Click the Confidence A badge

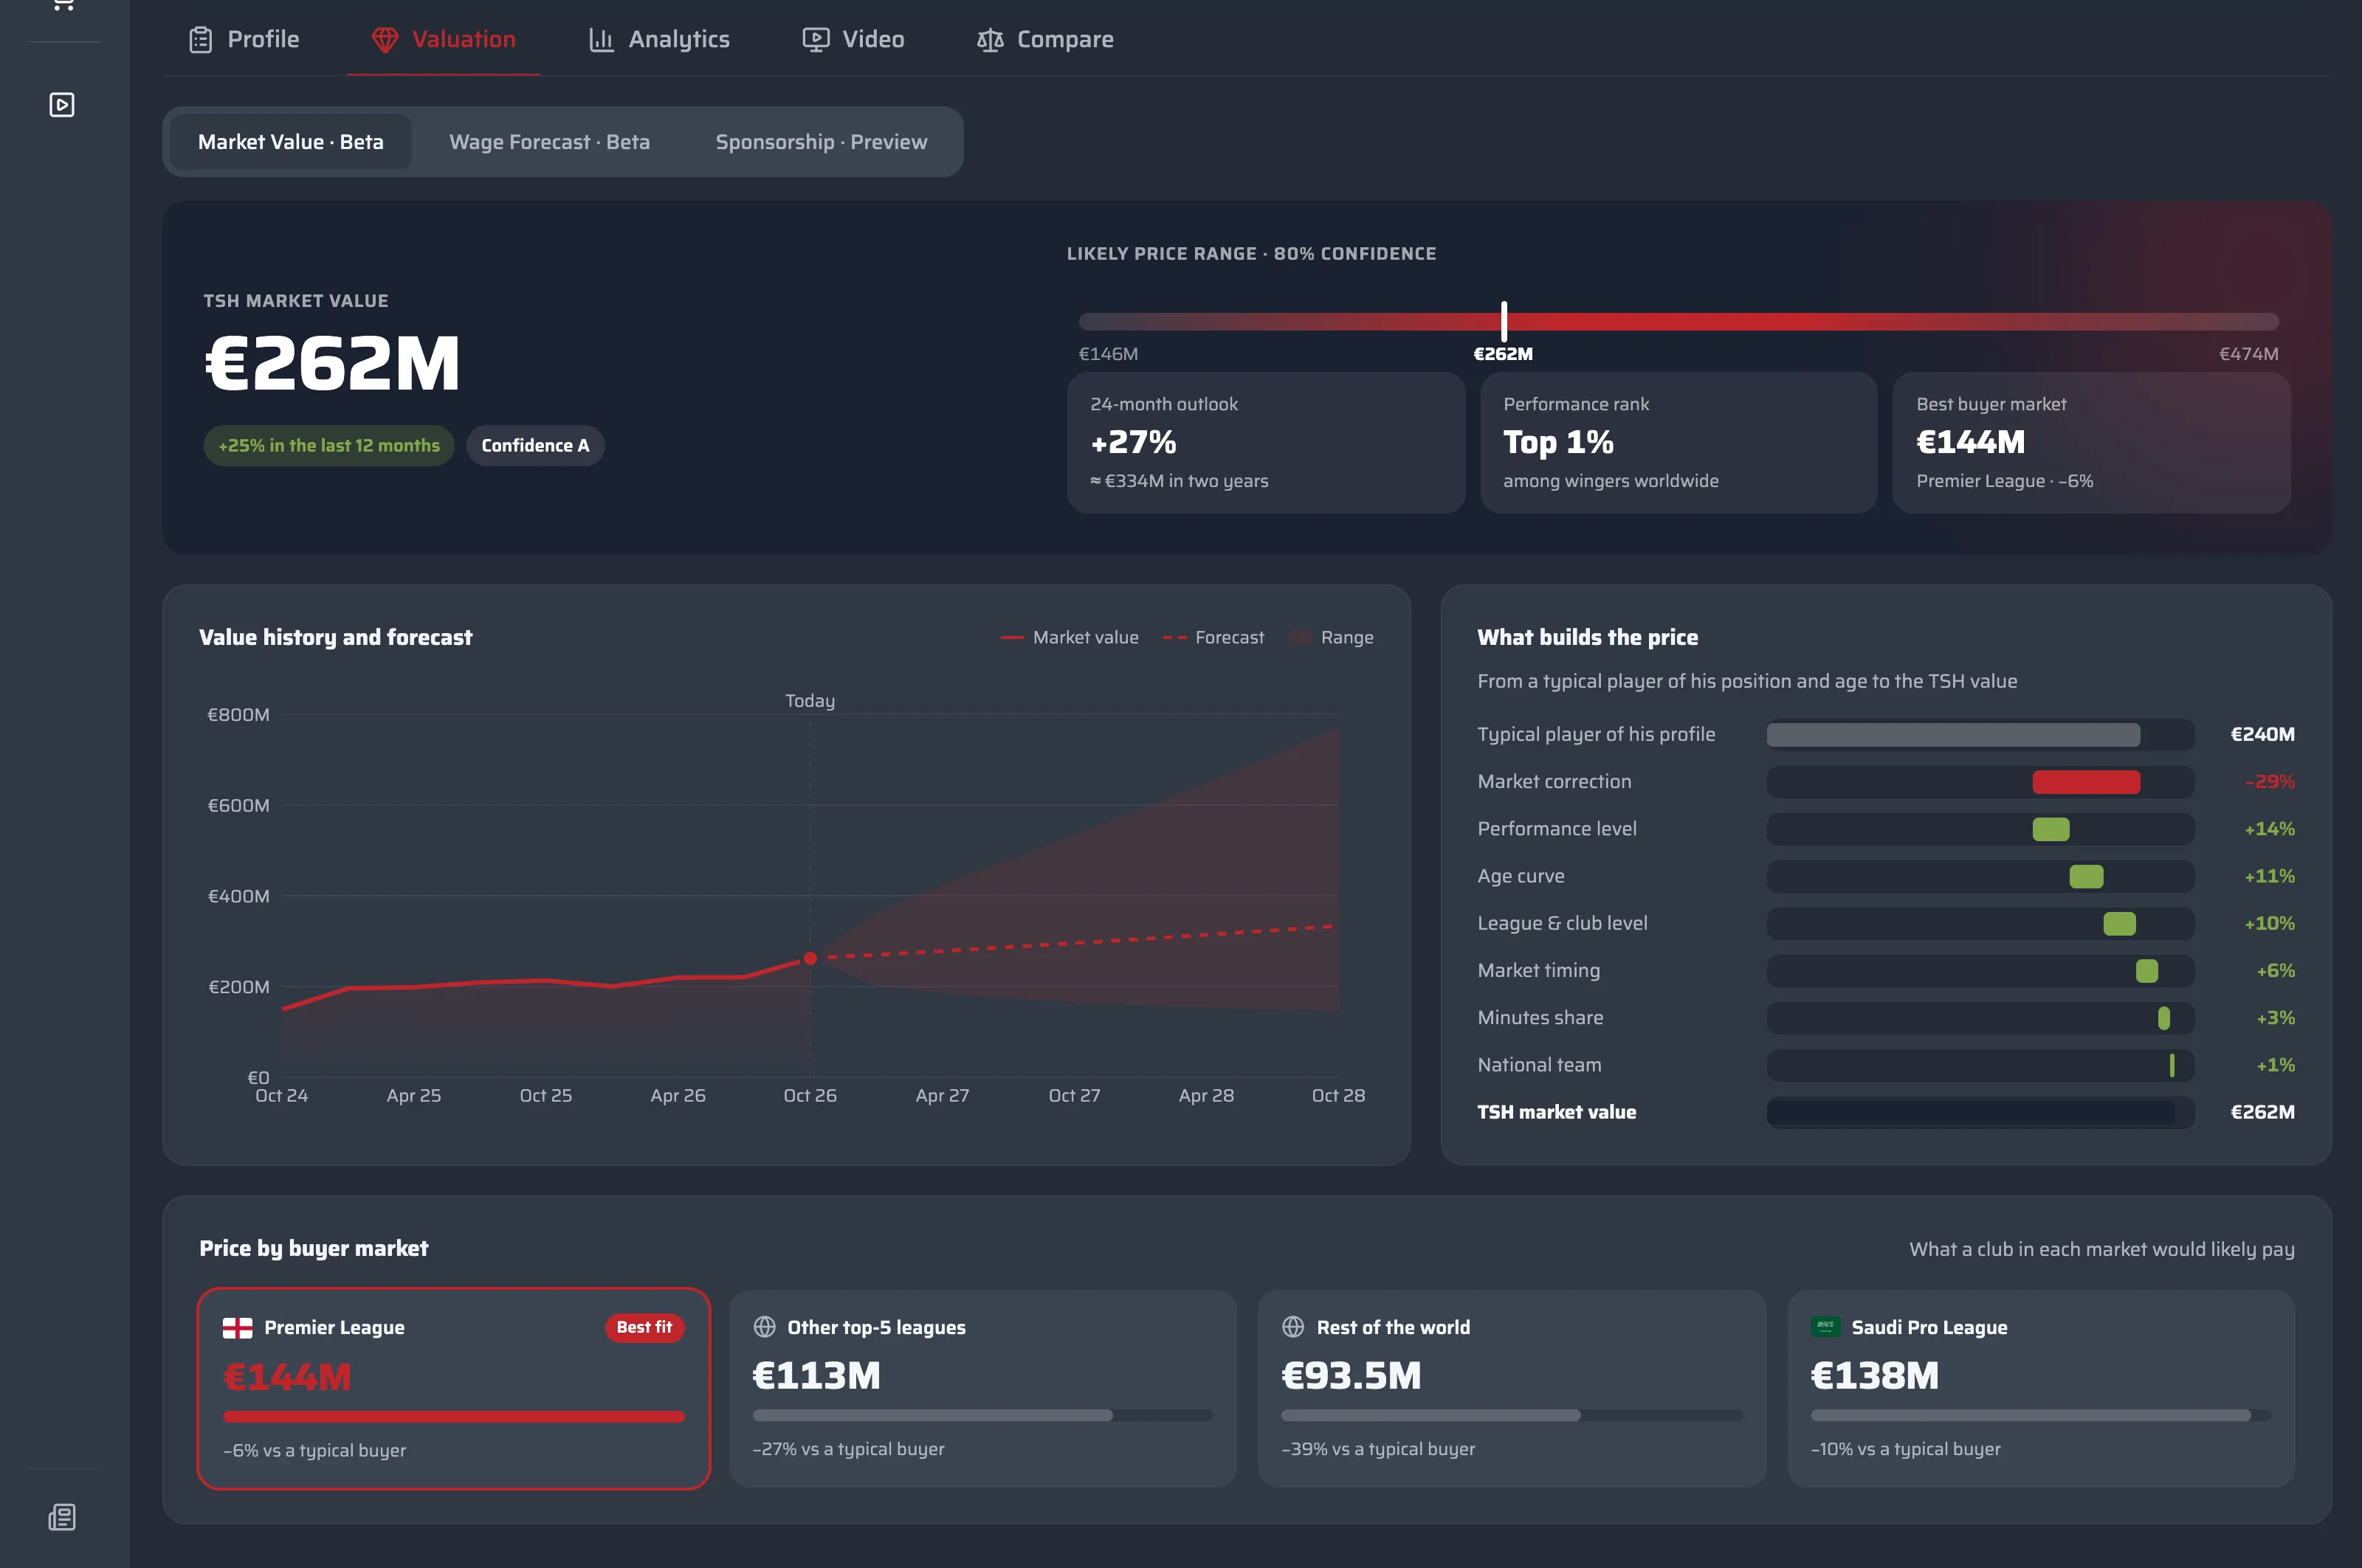pos(535,446)
